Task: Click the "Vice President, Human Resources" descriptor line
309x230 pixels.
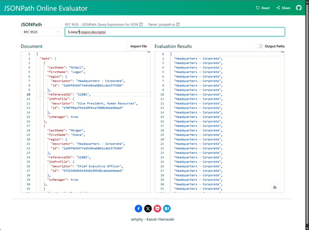Action: coord(94,103)
